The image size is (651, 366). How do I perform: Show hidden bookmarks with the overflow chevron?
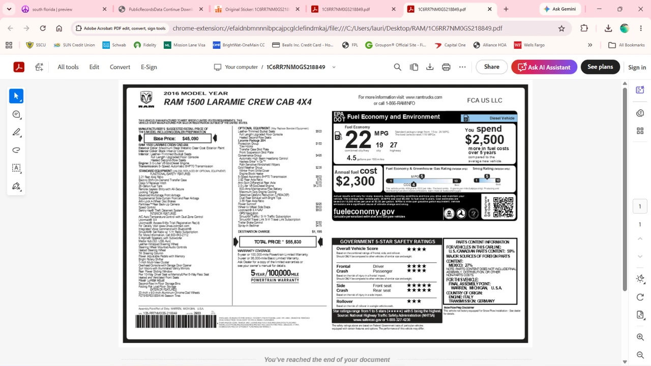(x=590, y=45)
